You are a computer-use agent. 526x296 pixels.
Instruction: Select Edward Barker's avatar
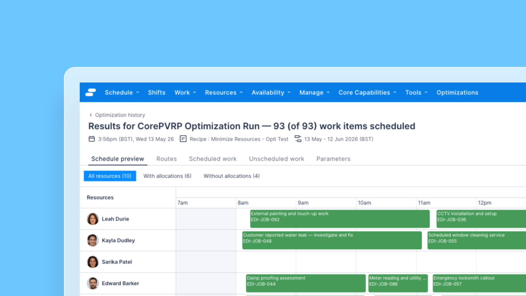[x=93, y=283]
